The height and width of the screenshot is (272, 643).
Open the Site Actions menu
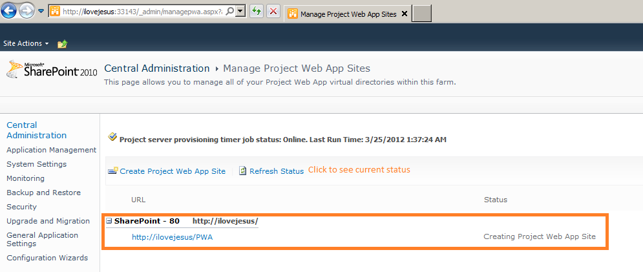(26, 43)
